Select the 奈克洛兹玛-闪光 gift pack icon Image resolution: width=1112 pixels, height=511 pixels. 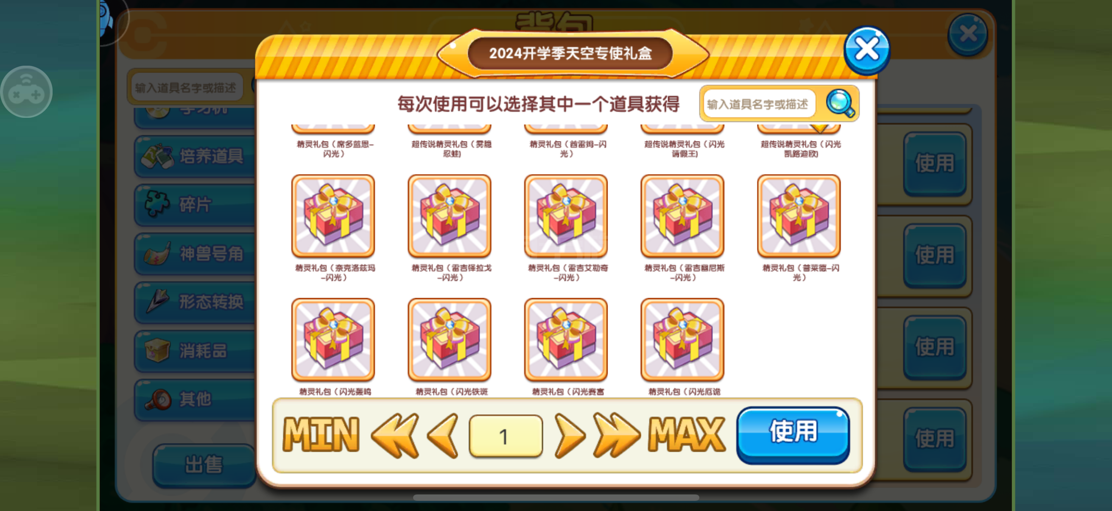click(x=333, y=216)
